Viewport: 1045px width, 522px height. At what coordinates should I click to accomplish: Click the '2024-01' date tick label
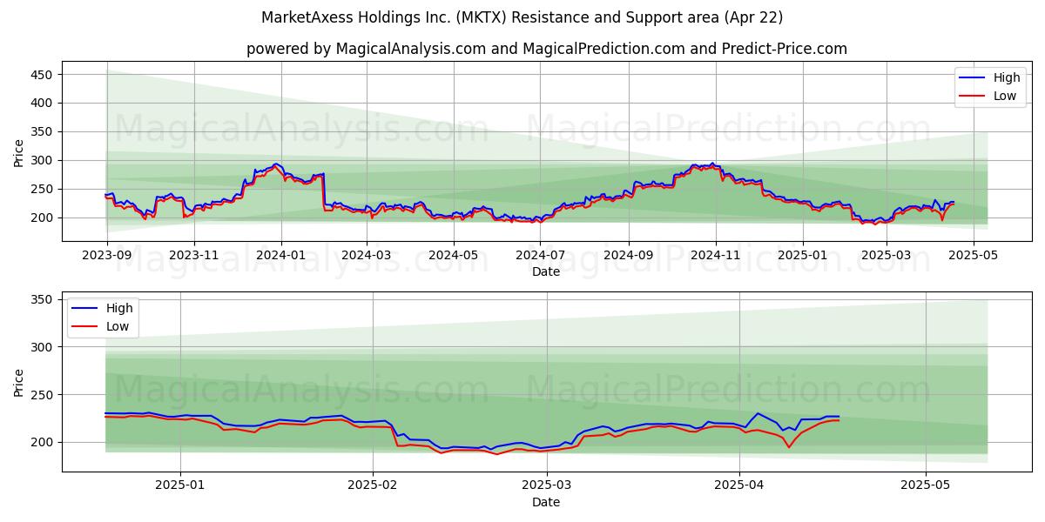(281, 256)
